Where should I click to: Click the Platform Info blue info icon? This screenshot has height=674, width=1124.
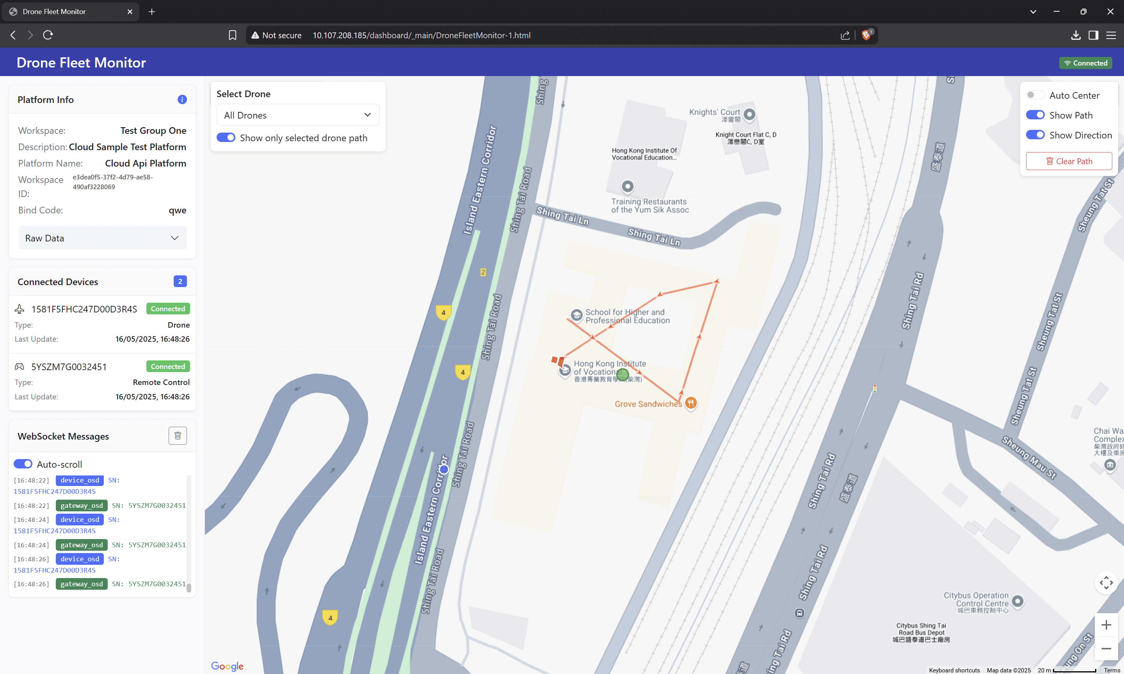(182, 99)
